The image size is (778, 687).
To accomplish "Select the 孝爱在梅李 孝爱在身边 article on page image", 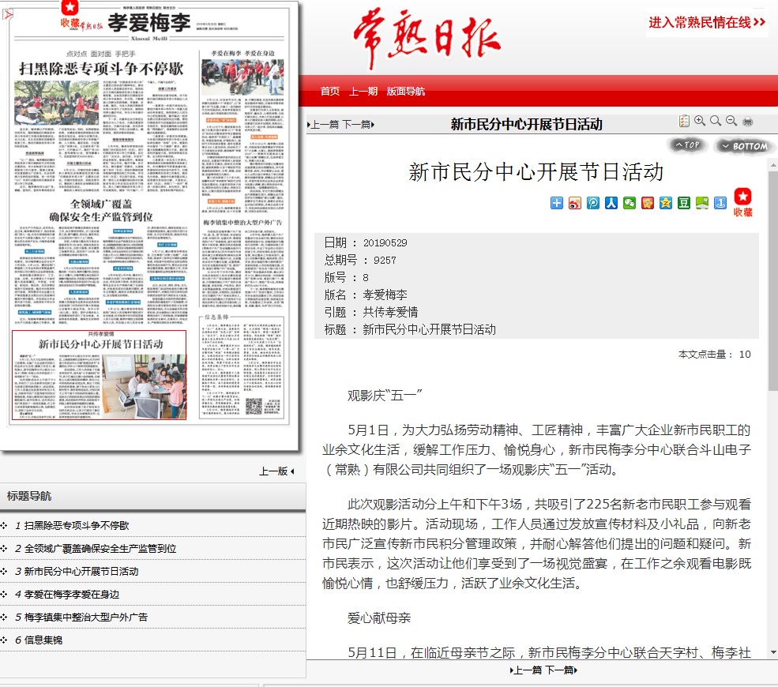I will 242,131.
